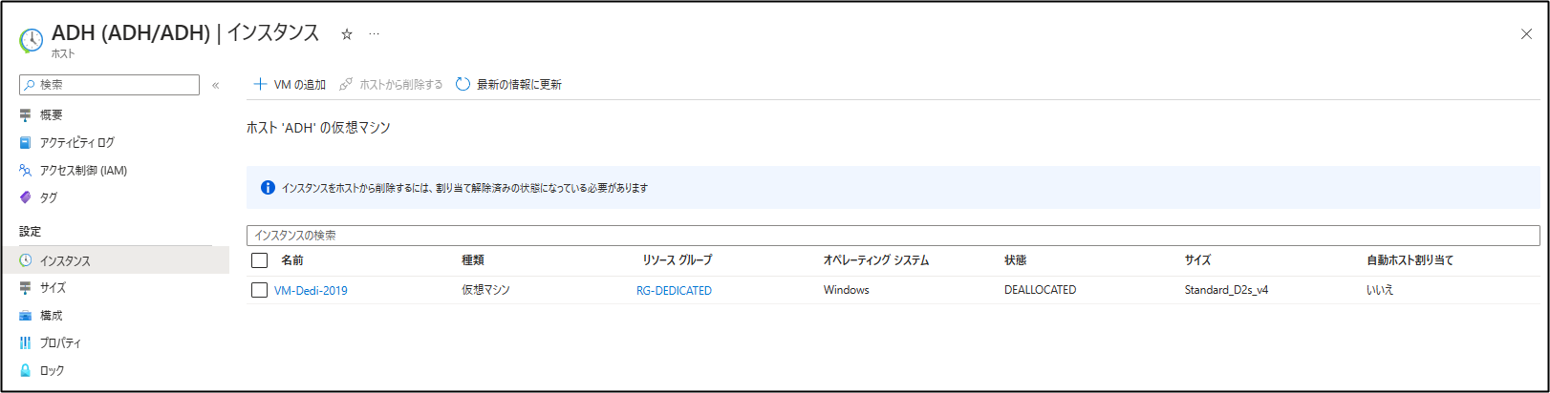Click the サイズ icon in the sidebar

tap(26, 288)
